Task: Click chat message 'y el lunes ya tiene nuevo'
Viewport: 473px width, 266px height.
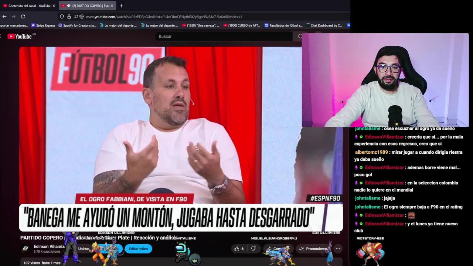Action: 406,227
